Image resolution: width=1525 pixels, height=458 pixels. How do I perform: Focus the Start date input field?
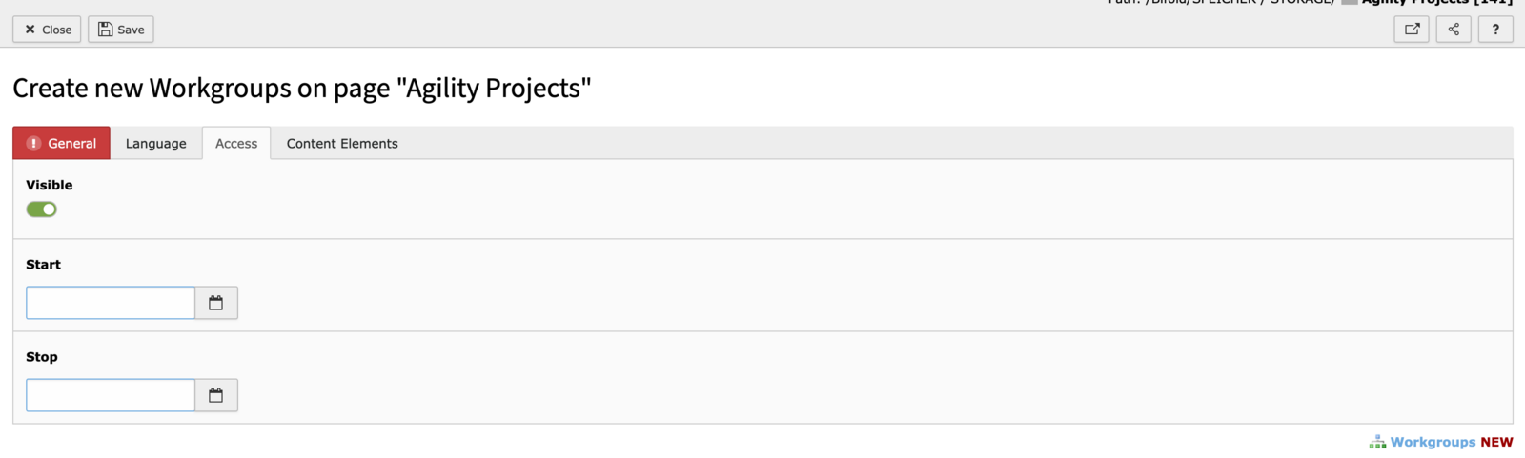(x=111, y=303)
